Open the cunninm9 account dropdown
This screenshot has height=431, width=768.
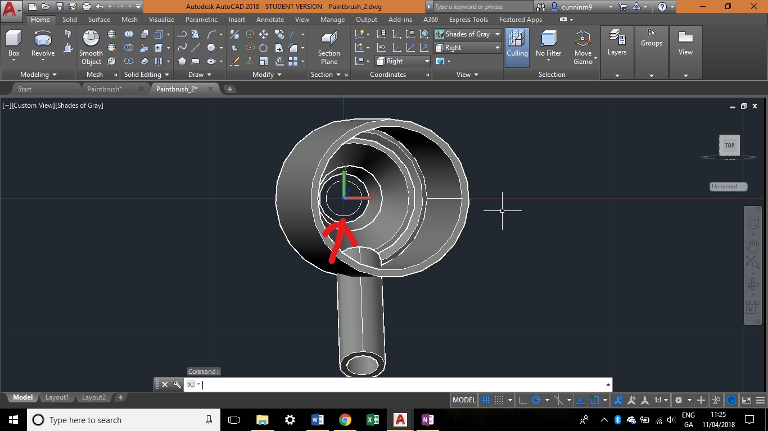click(582, 7)
